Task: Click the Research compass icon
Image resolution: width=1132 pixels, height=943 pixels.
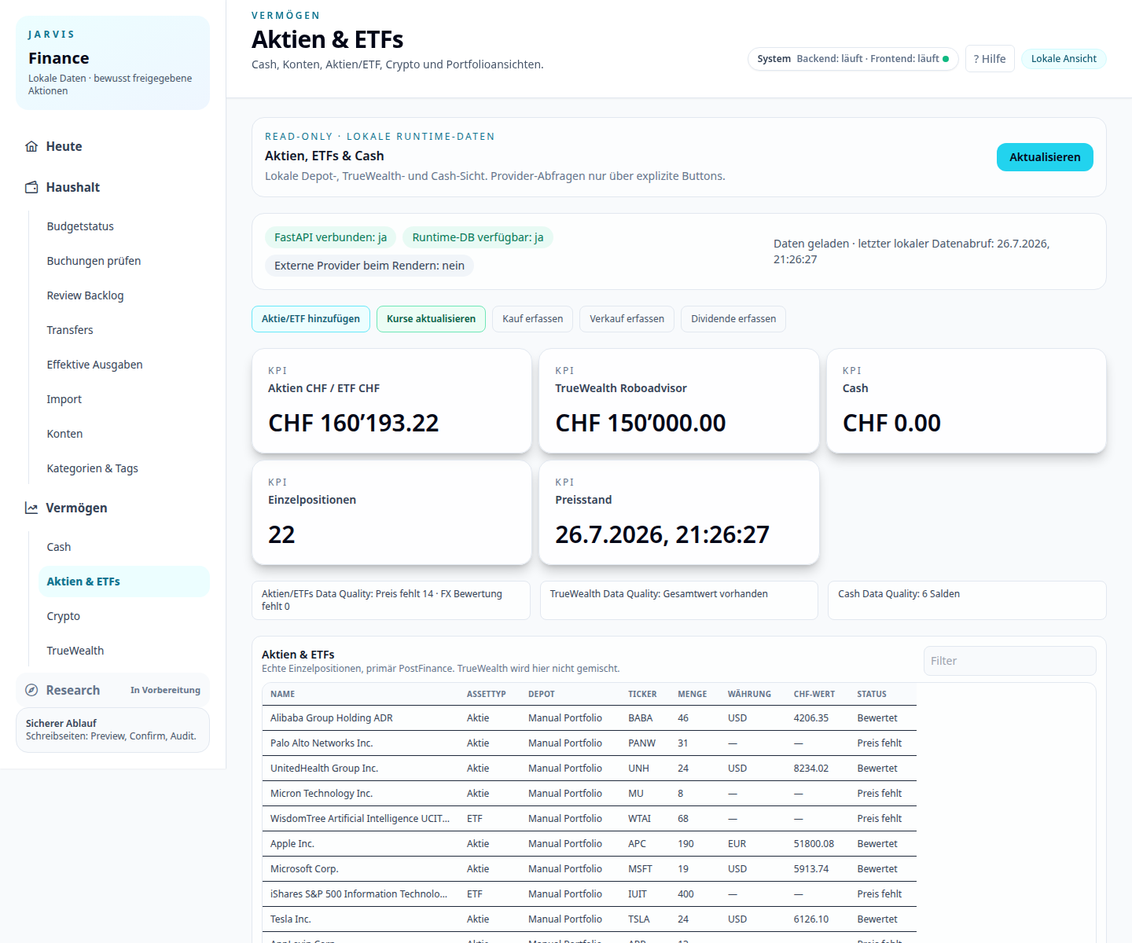Action: tap(31, 690)
